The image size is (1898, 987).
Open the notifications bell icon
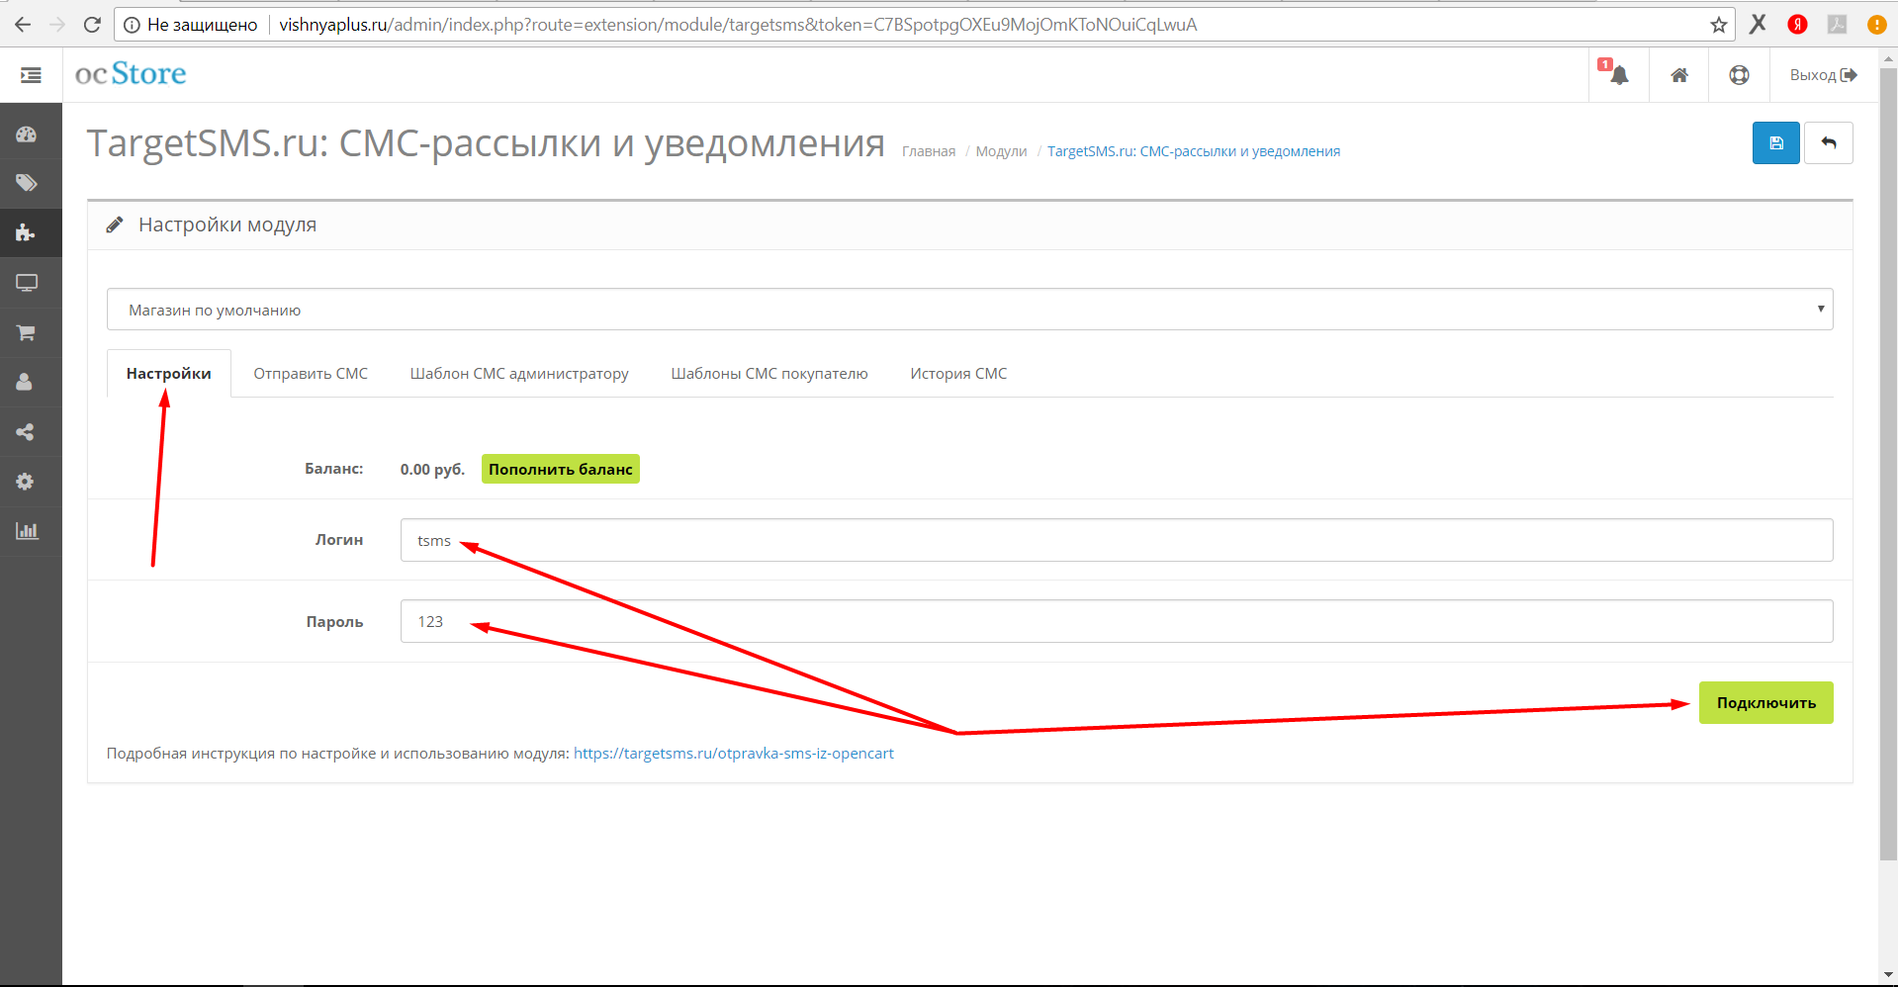(x=1618, y=75)
